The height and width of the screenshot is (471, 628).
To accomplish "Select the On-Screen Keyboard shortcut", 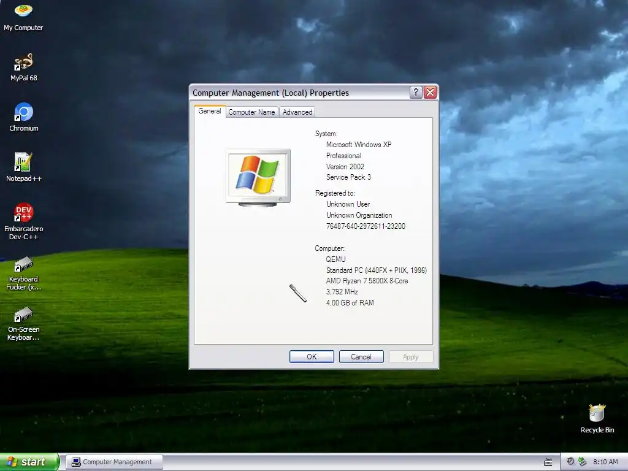I will (24, 324).
